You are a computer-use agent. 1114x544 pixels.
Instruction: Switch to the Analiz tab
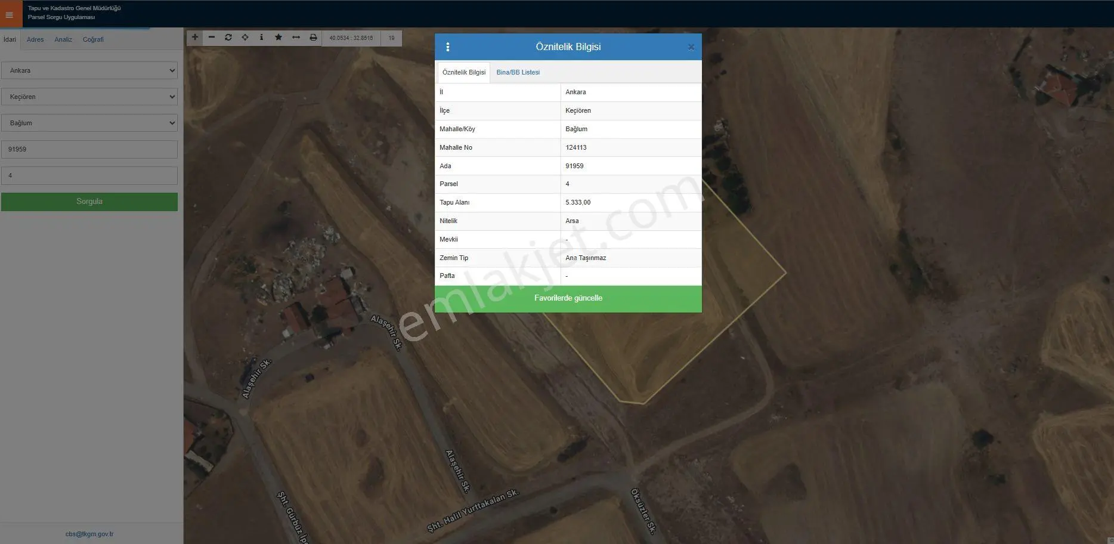63,39
